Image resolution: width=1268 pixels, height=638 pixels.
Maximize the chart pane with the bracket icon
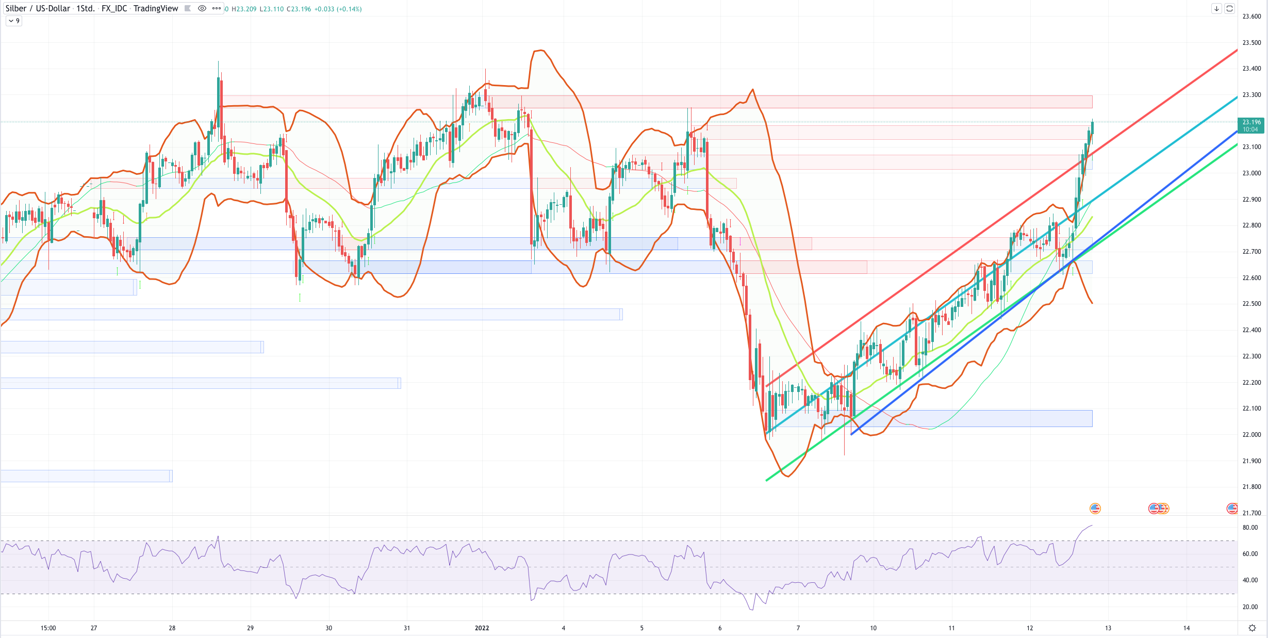coord(1229,8)
